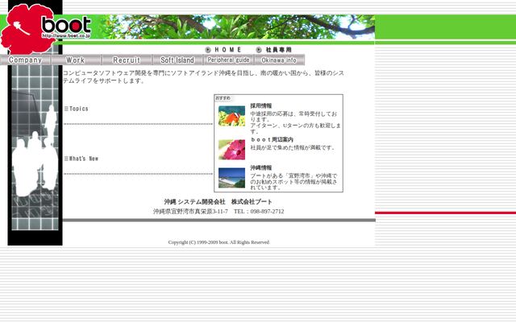Click the What's New section heading

81,159
